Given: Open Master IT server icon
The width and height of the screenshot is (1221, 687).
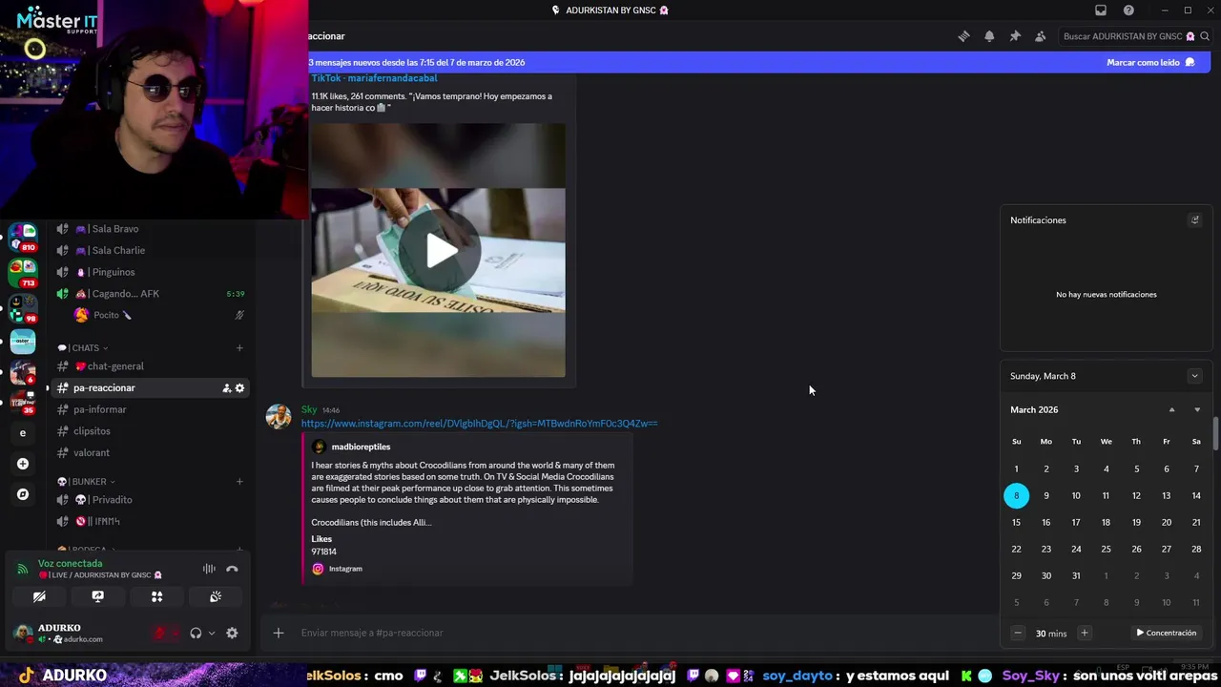Looking at the screenshot, I should [x=23, y=342].
